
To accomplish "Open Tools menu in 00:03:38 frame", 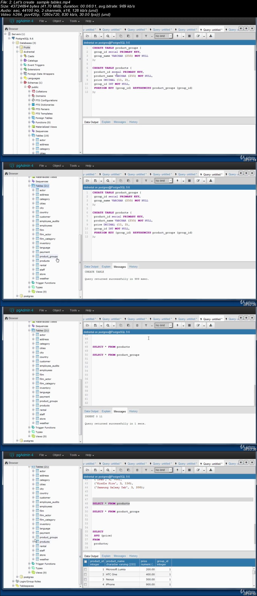I will 75,310.
